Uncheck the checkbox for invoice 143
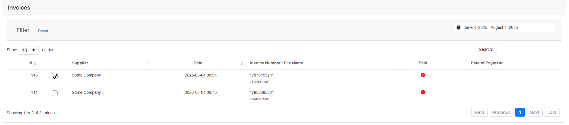 (55, 76)
